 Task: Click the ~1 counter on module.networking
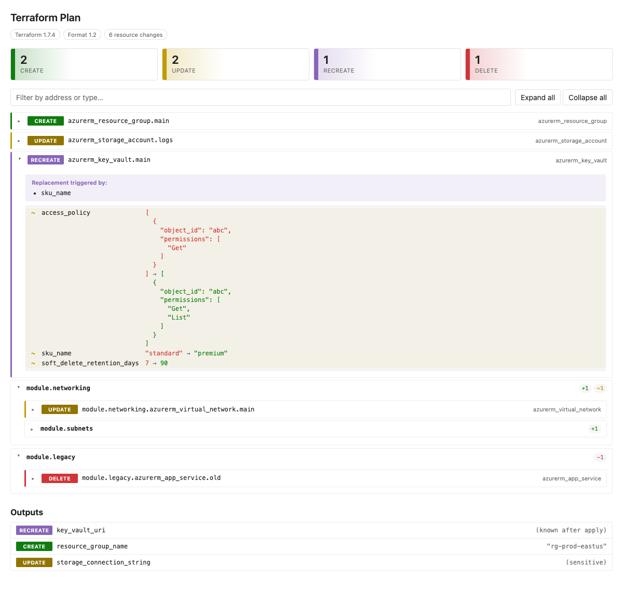point(600,388)
